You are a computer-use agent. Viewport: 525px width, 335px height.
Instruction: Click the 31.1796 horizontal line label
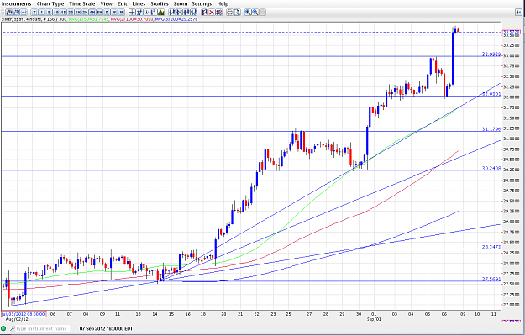(491, 128)
